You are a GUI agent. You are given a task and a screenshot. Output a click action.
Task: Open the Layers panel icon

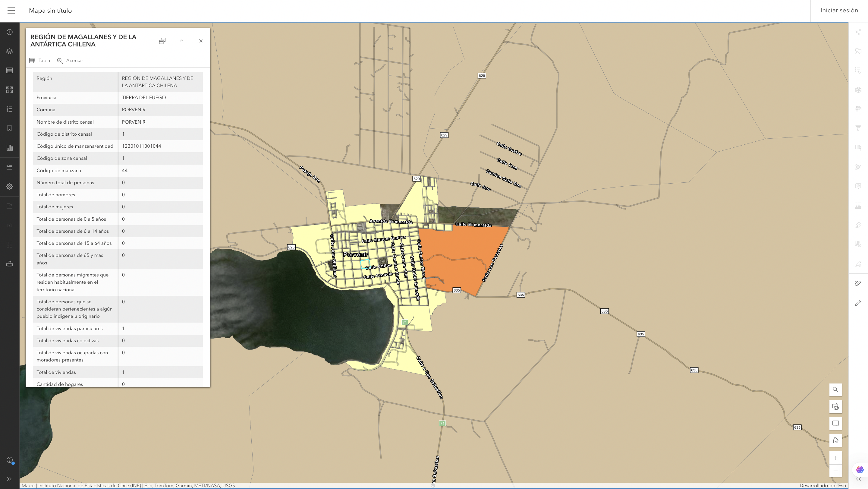coord(9,51)
